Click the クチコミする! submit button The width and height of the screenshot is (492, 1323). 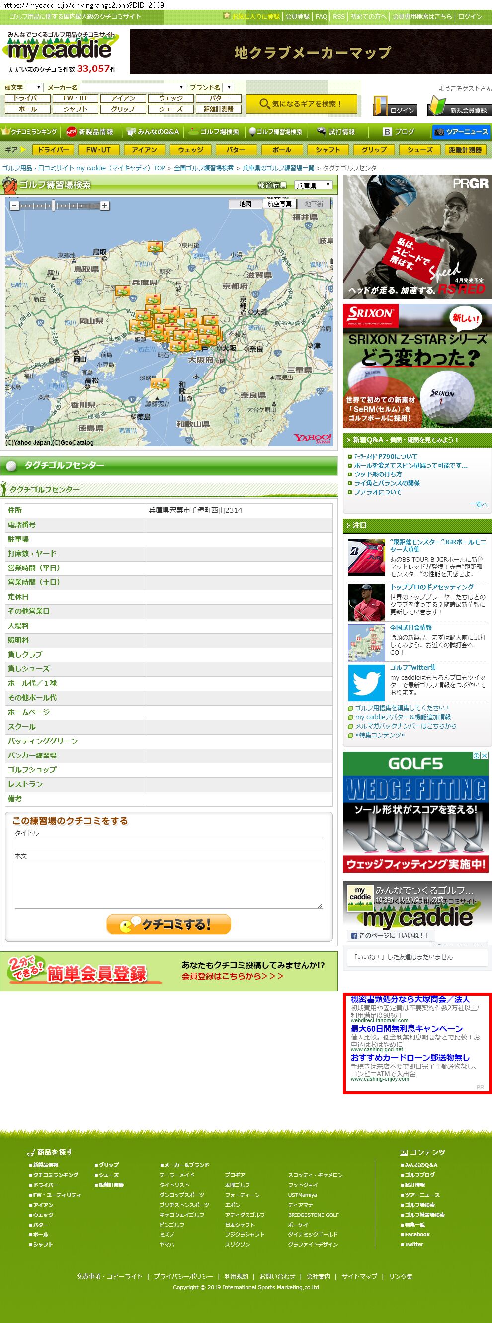(x=169, y=925)
